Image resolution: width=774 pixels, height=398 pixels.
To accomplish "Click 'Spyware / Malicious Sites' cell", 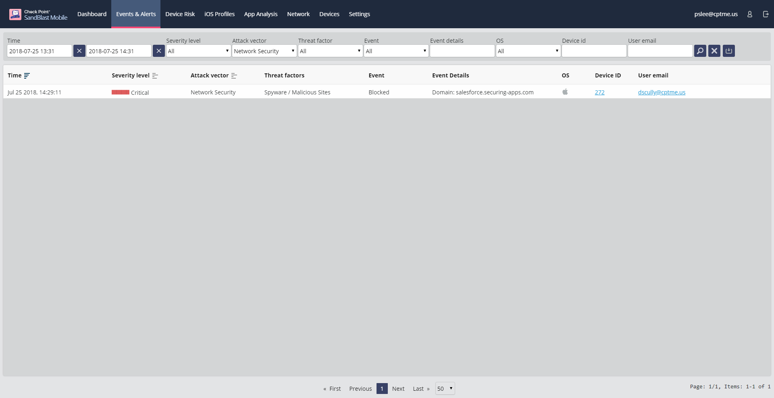I will 298,92.
